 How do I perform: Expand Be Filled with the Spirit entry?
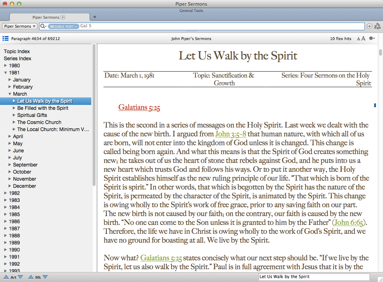(x=14, y=108)
